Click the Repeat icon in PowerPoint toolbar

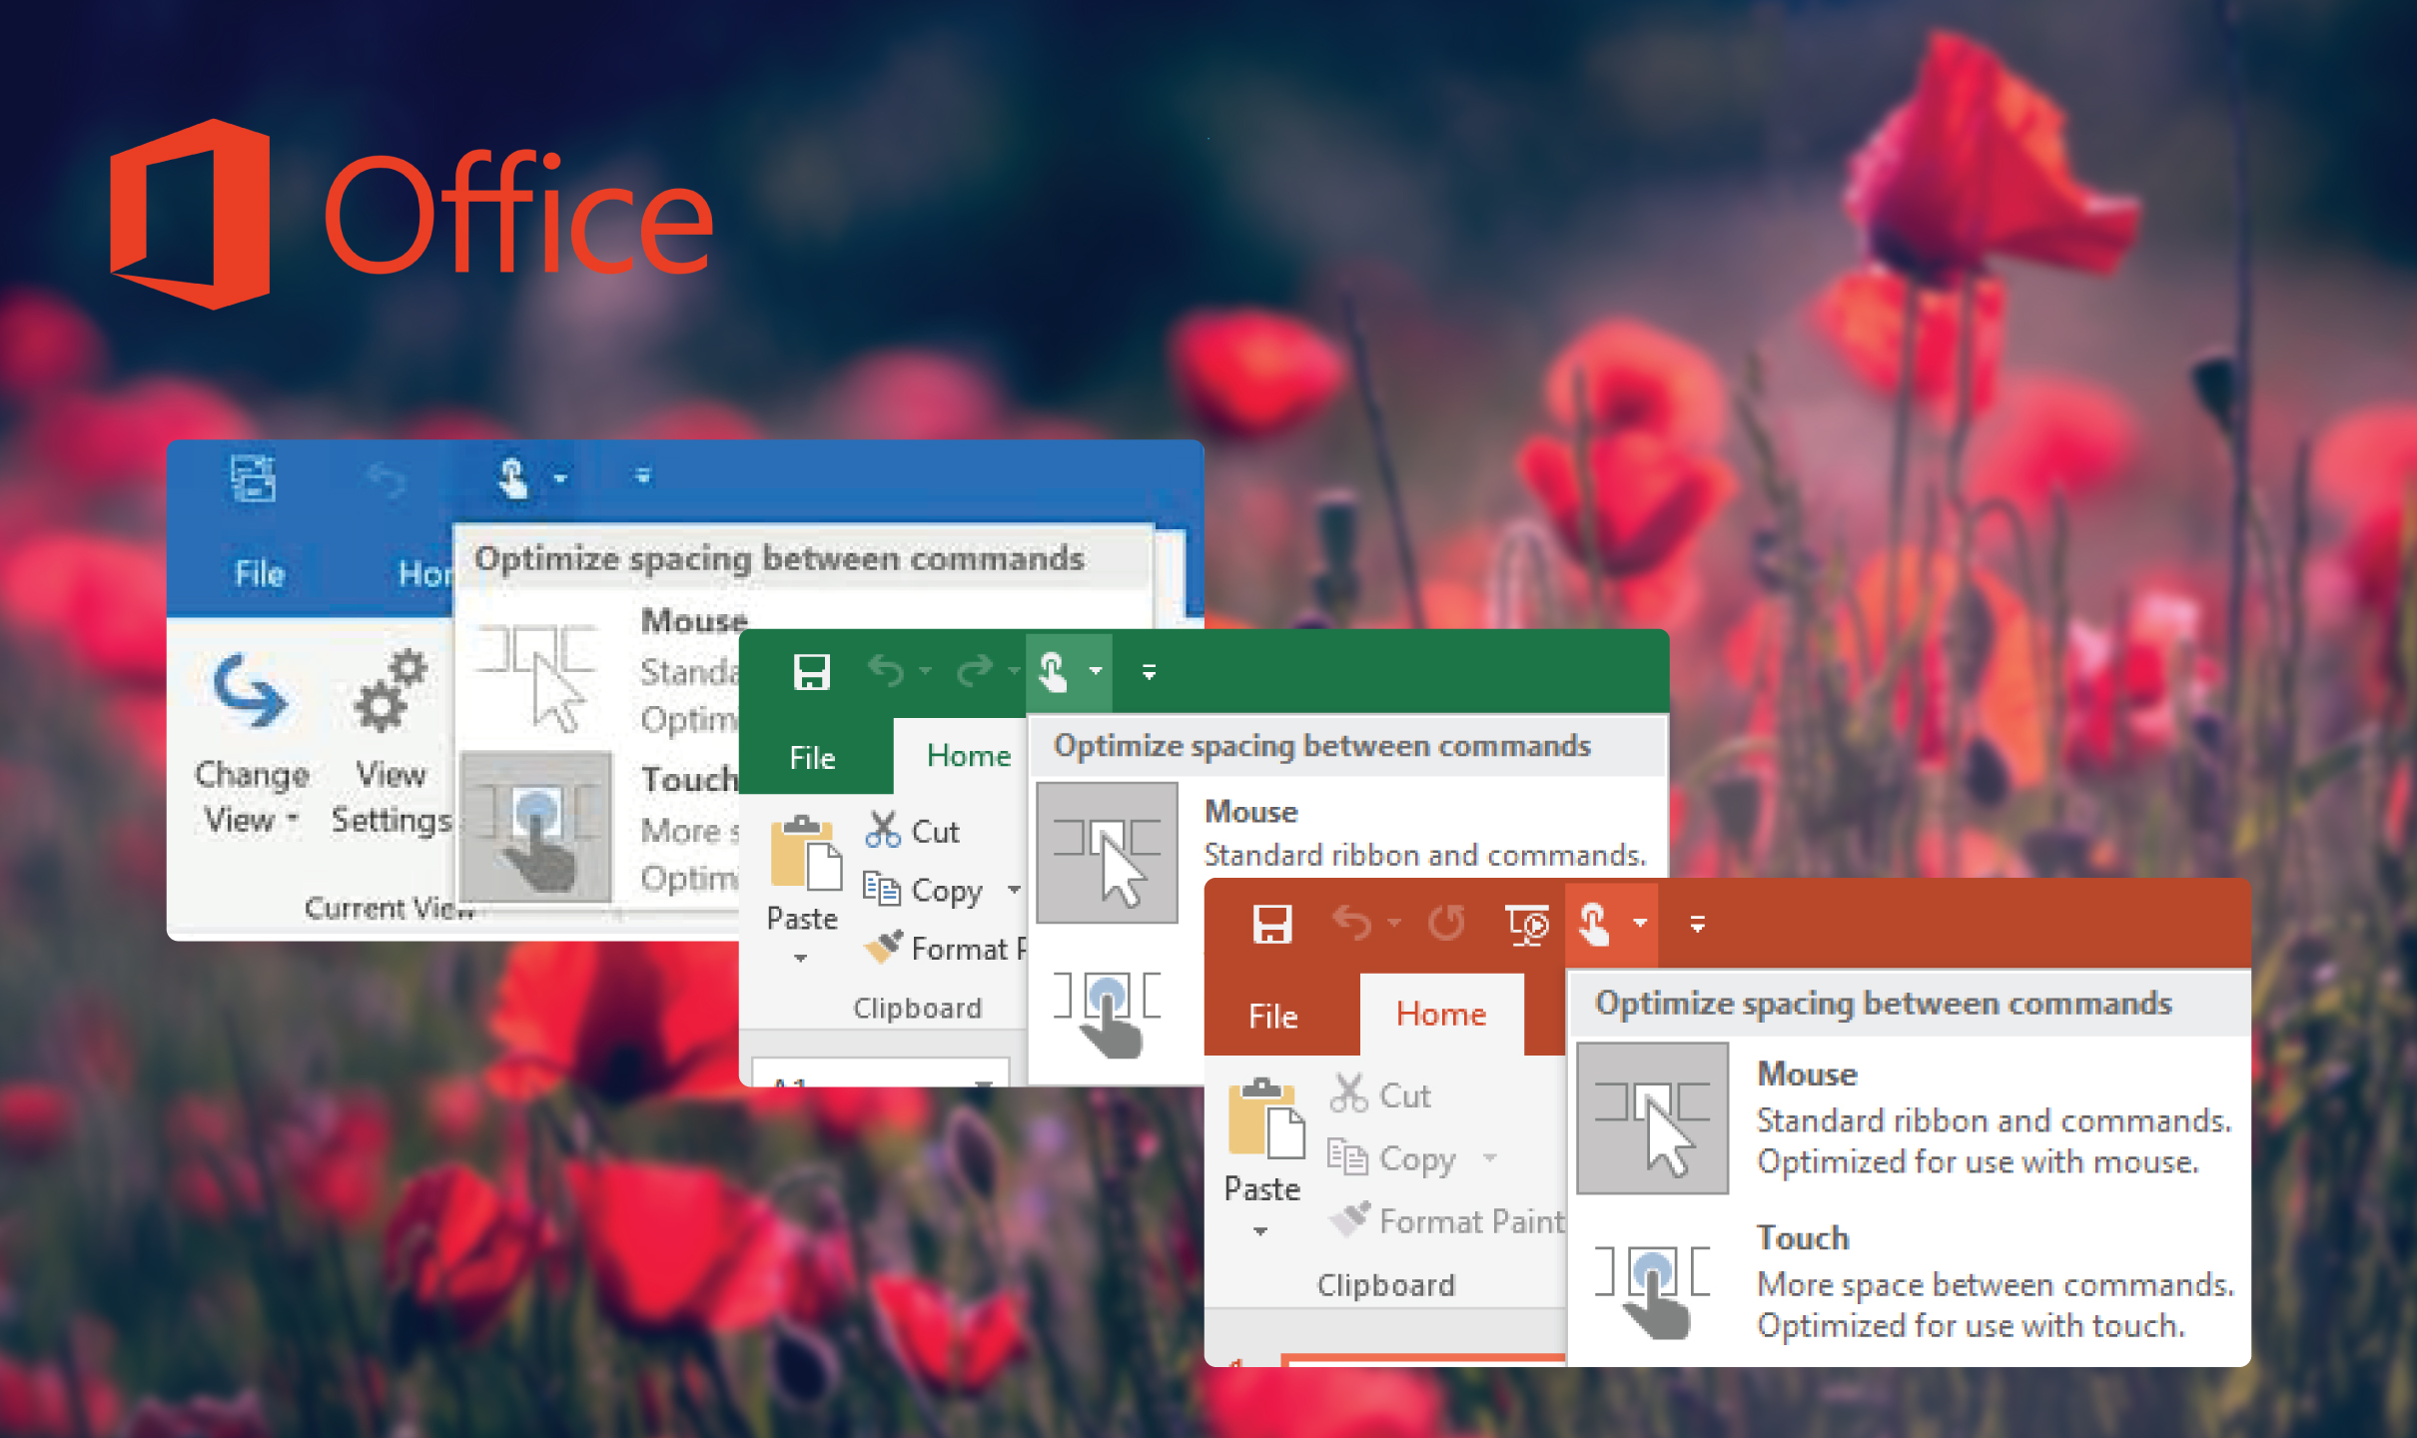(x=1446, y=923)
